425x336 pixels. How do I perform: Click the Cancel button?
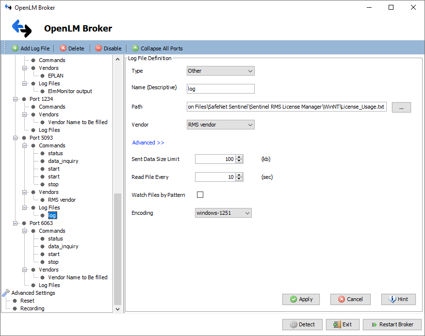pyautogui.click(x=350, y=299)
